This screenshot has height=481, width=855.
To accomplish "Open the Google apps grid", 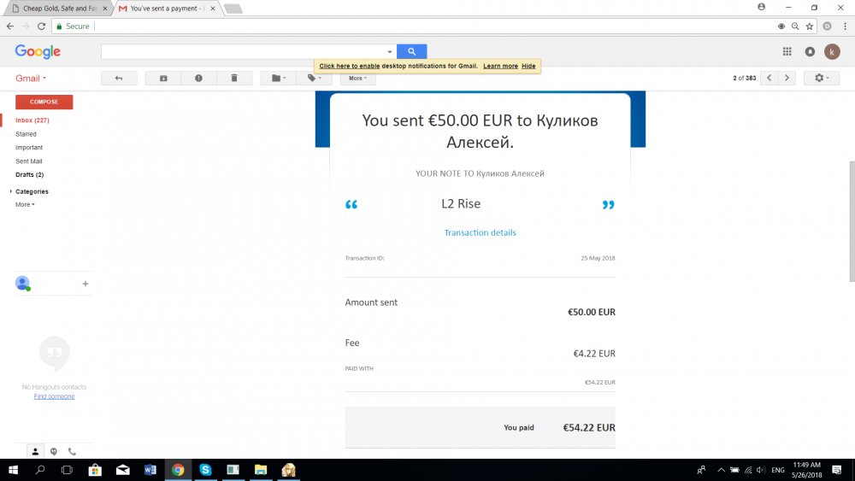I will point(787,52).
